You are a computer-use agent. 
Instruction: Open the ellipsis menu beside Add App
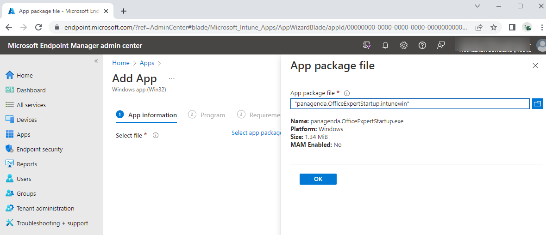pyautogui.click(x=172, y=79)
